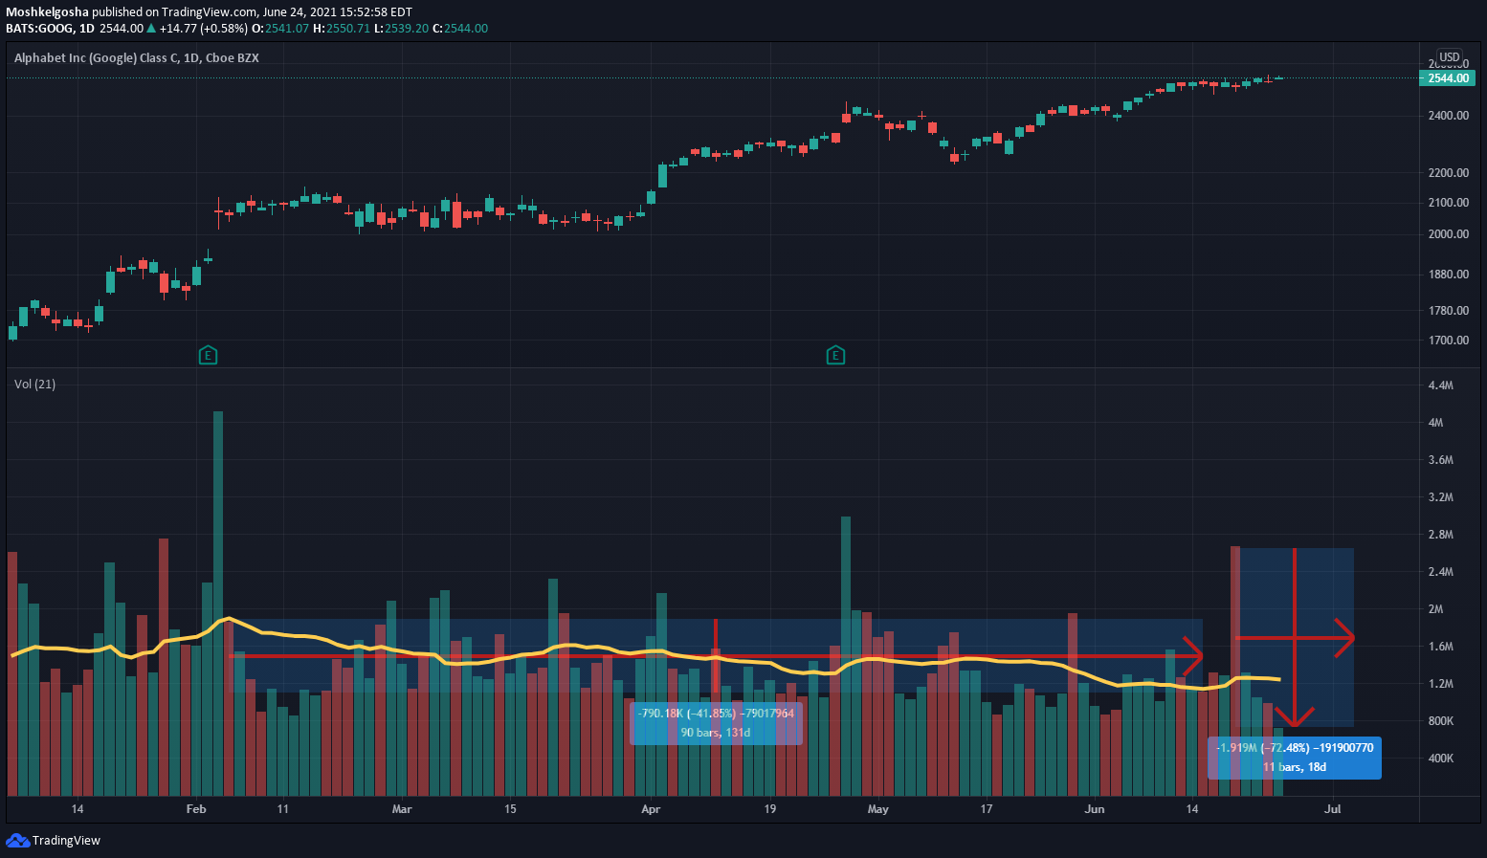
Task: Click the May label on time axis
Action: (x=877, y=809)
